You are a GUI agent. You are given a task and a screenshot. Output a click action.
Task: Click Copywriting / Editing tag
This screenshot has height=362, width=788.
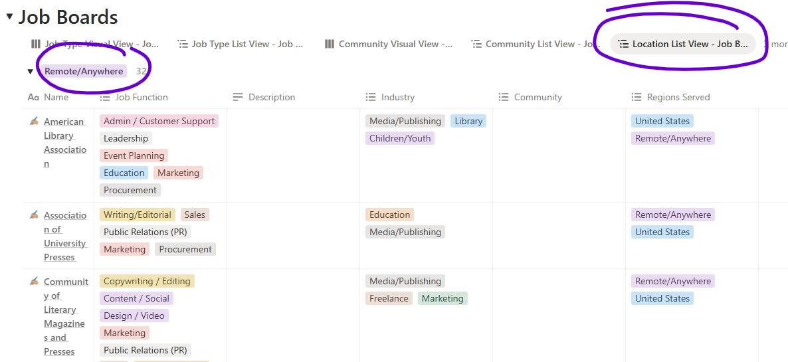click(x=147, y=281)
